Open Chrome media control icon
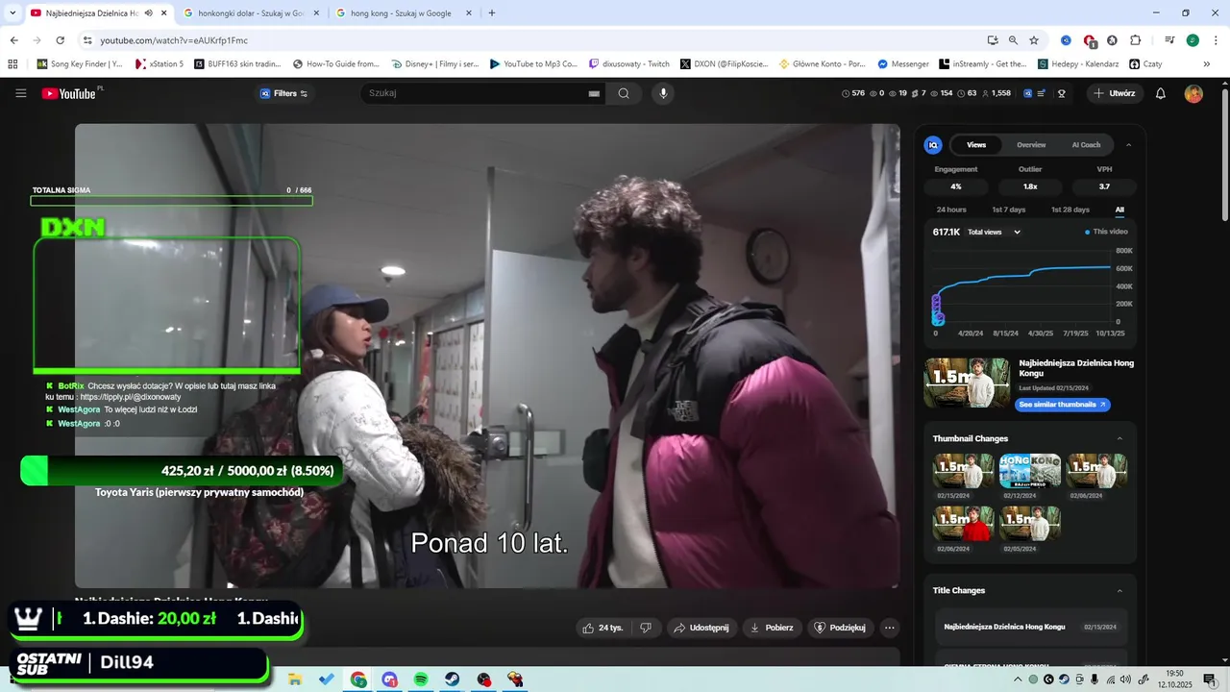This screenshot has height=692, width=1230. coord(1169,40)
